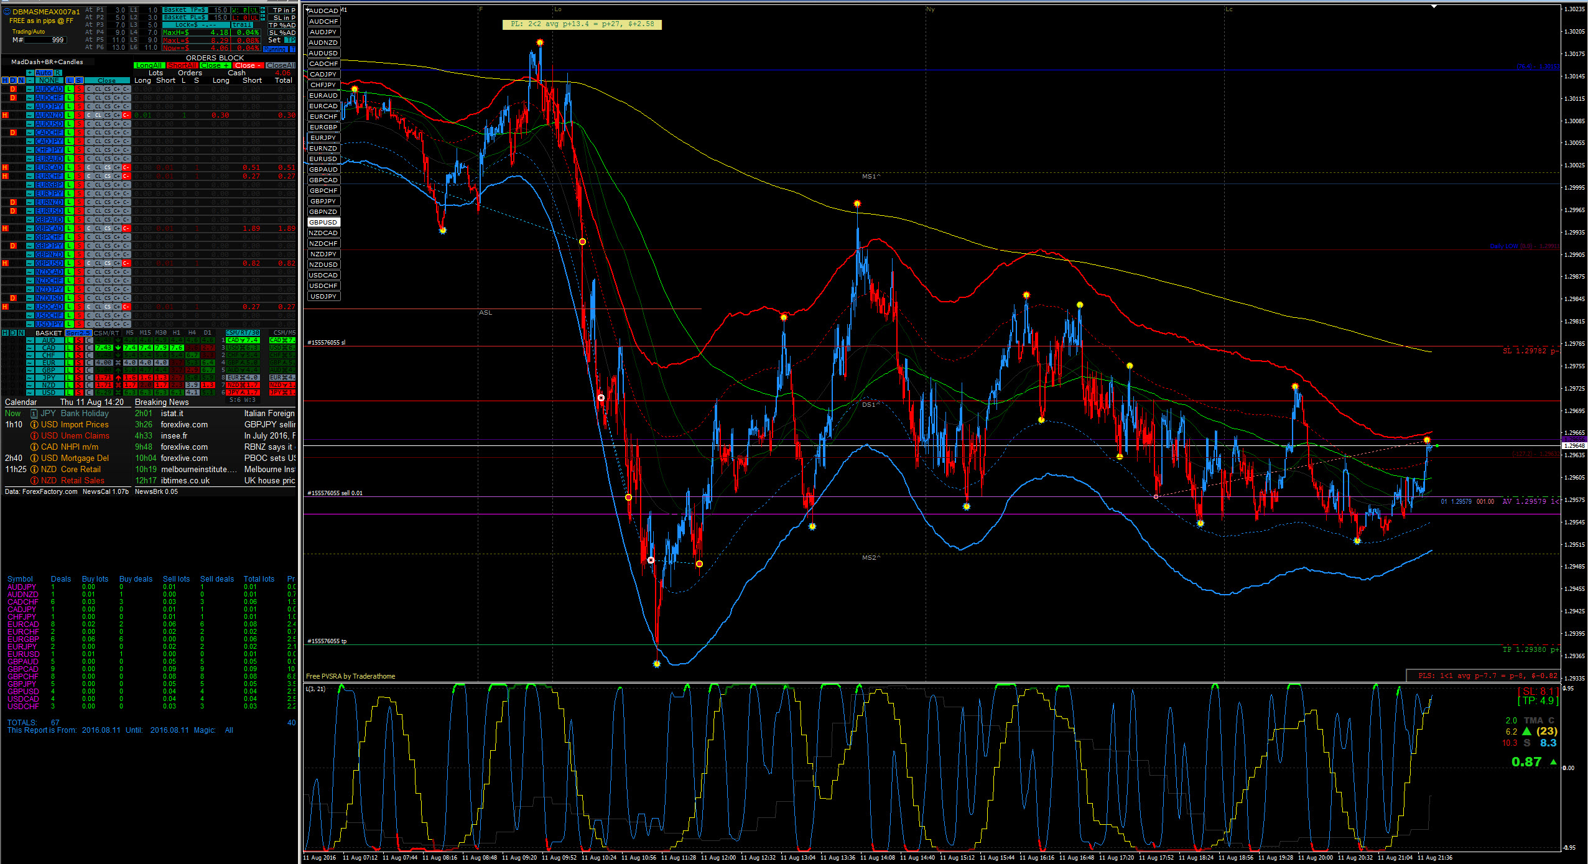This screenshot has width=1588, height=864.
Task: Click the blue Running status button
Action: click(275, 49)
